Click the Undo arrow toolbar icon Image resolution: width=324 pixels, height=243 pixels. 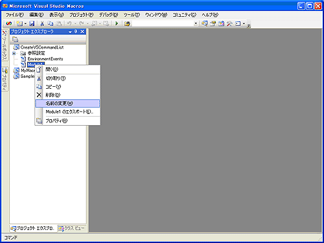[x=69, y=23]
